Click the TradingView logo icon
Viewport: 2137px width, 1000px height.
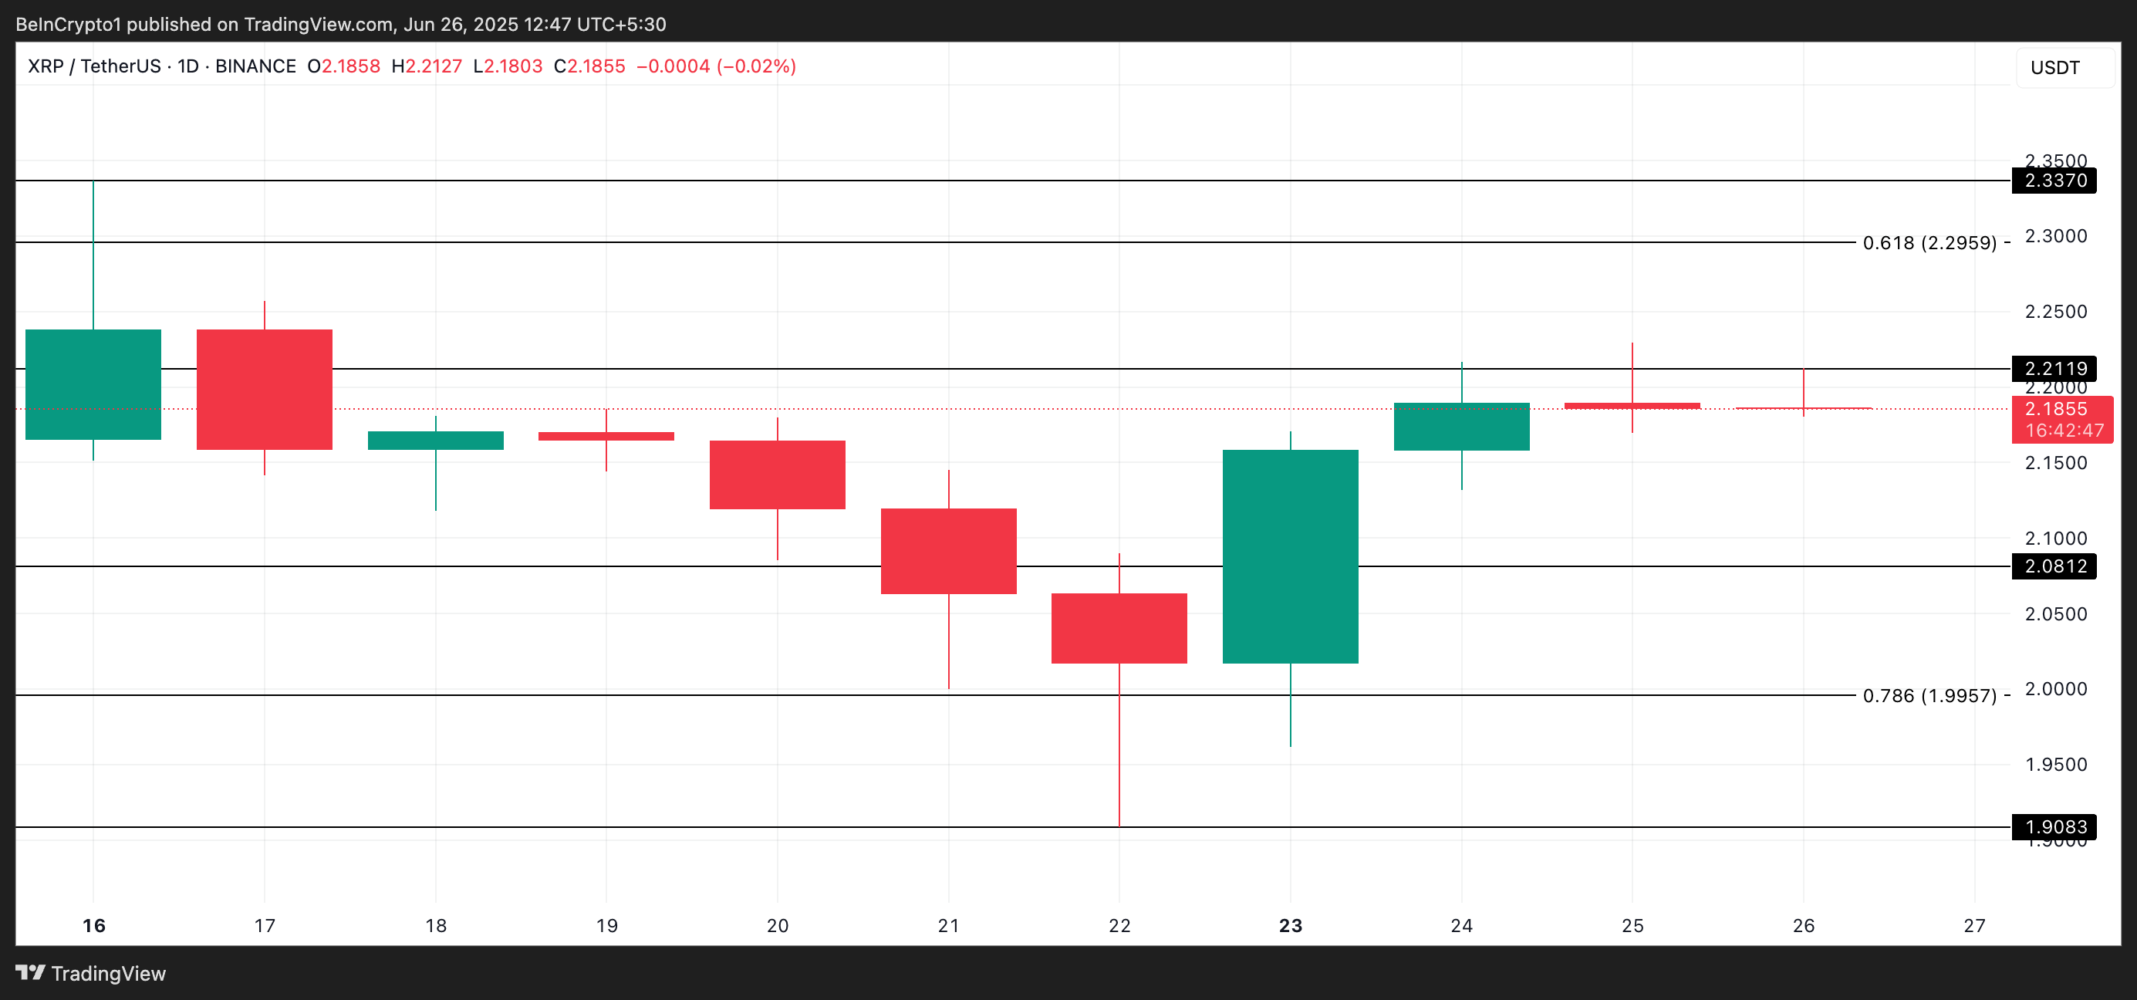point(32,973)
